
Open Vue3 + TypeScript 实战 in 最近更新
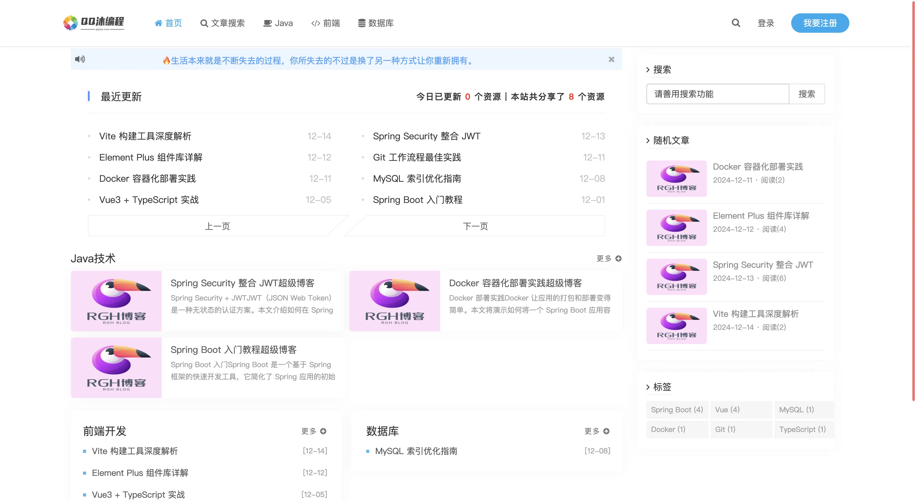click(149, 200)
